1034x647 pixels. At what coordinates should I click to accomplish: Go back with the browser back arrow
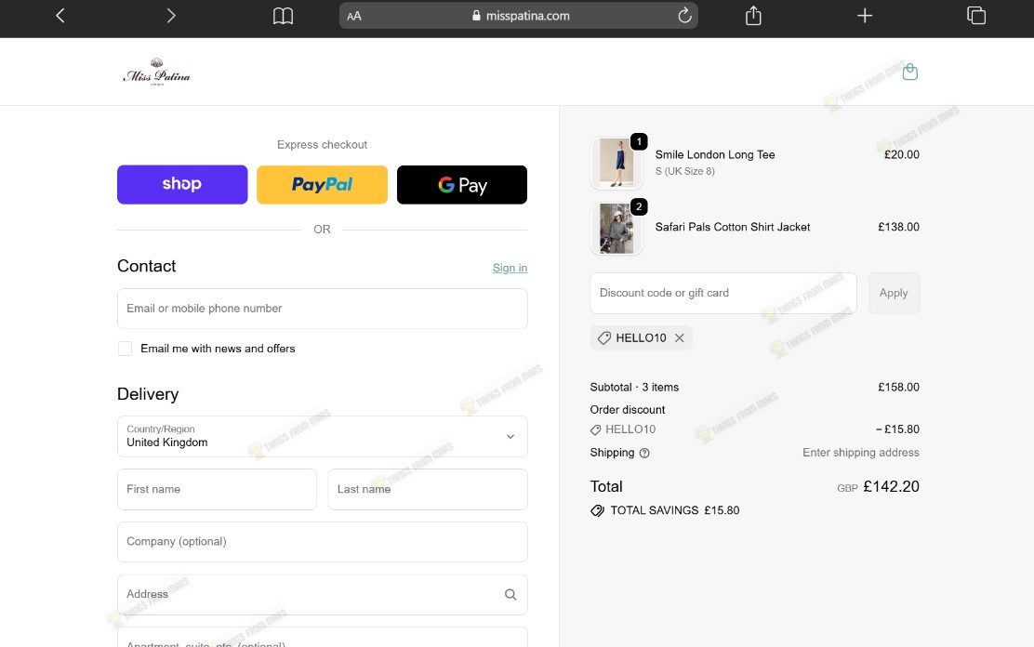60,15
